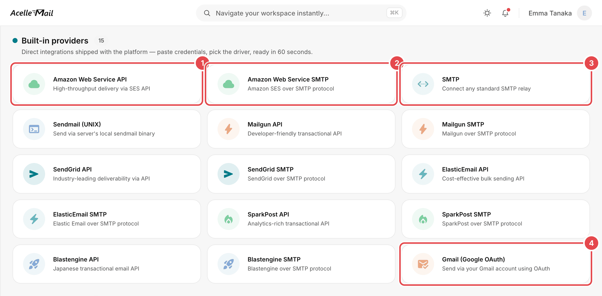Go to AcelleMail home via logo
The width and height of the screenshot is (602, 296).
[x=32, y=13]
